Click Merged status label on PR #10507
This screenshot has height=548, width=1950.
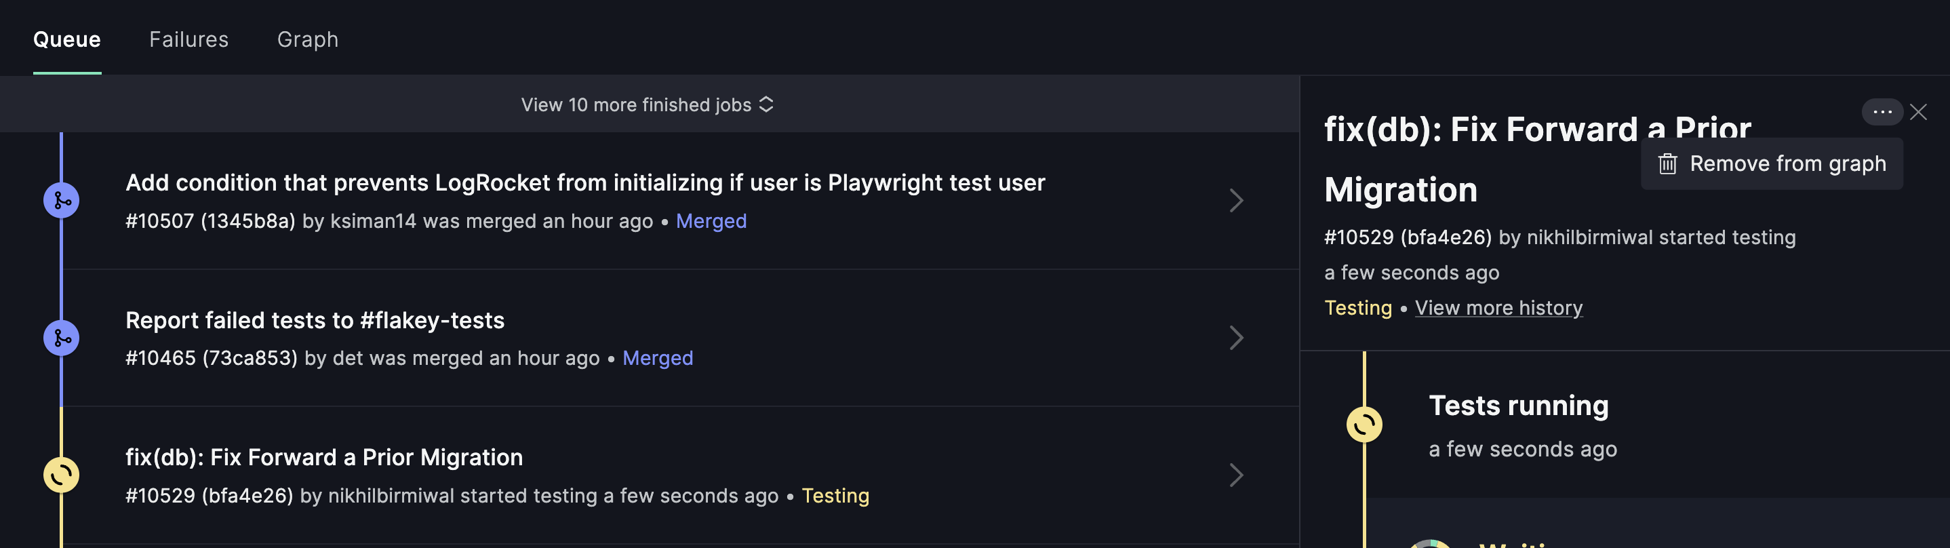click(x=711, y=221)
